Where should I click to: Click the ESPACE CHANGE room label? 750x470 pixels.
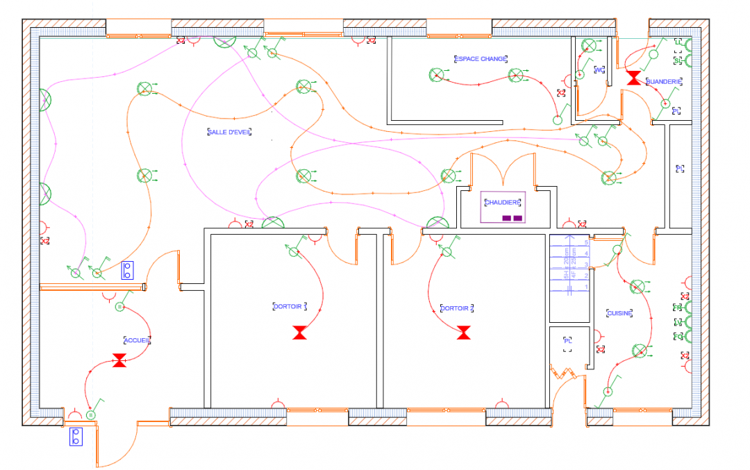tap(481, 59)
